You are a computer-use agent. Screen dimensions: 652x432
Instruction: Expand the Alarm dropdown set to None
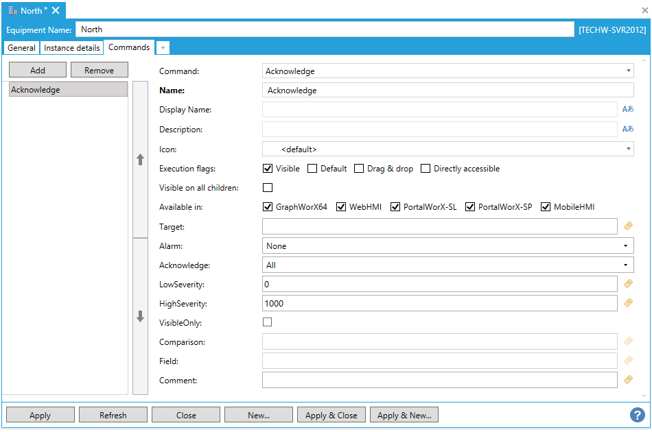coord(447,245)
